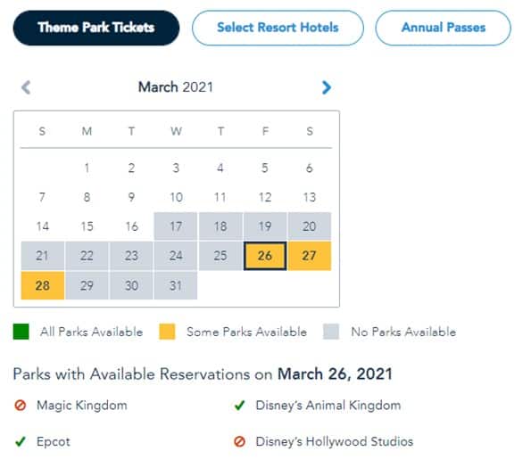The width and height of the screenshot is (531, 476).
Task: Go to next month with right chevron
Action: [x=326, y=87]
